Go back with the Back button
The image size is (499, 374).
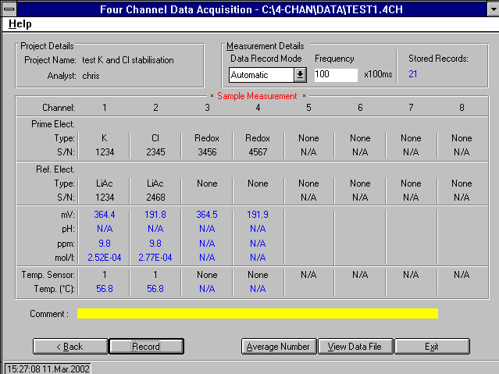pyautogui.click(x=70, y=347)
